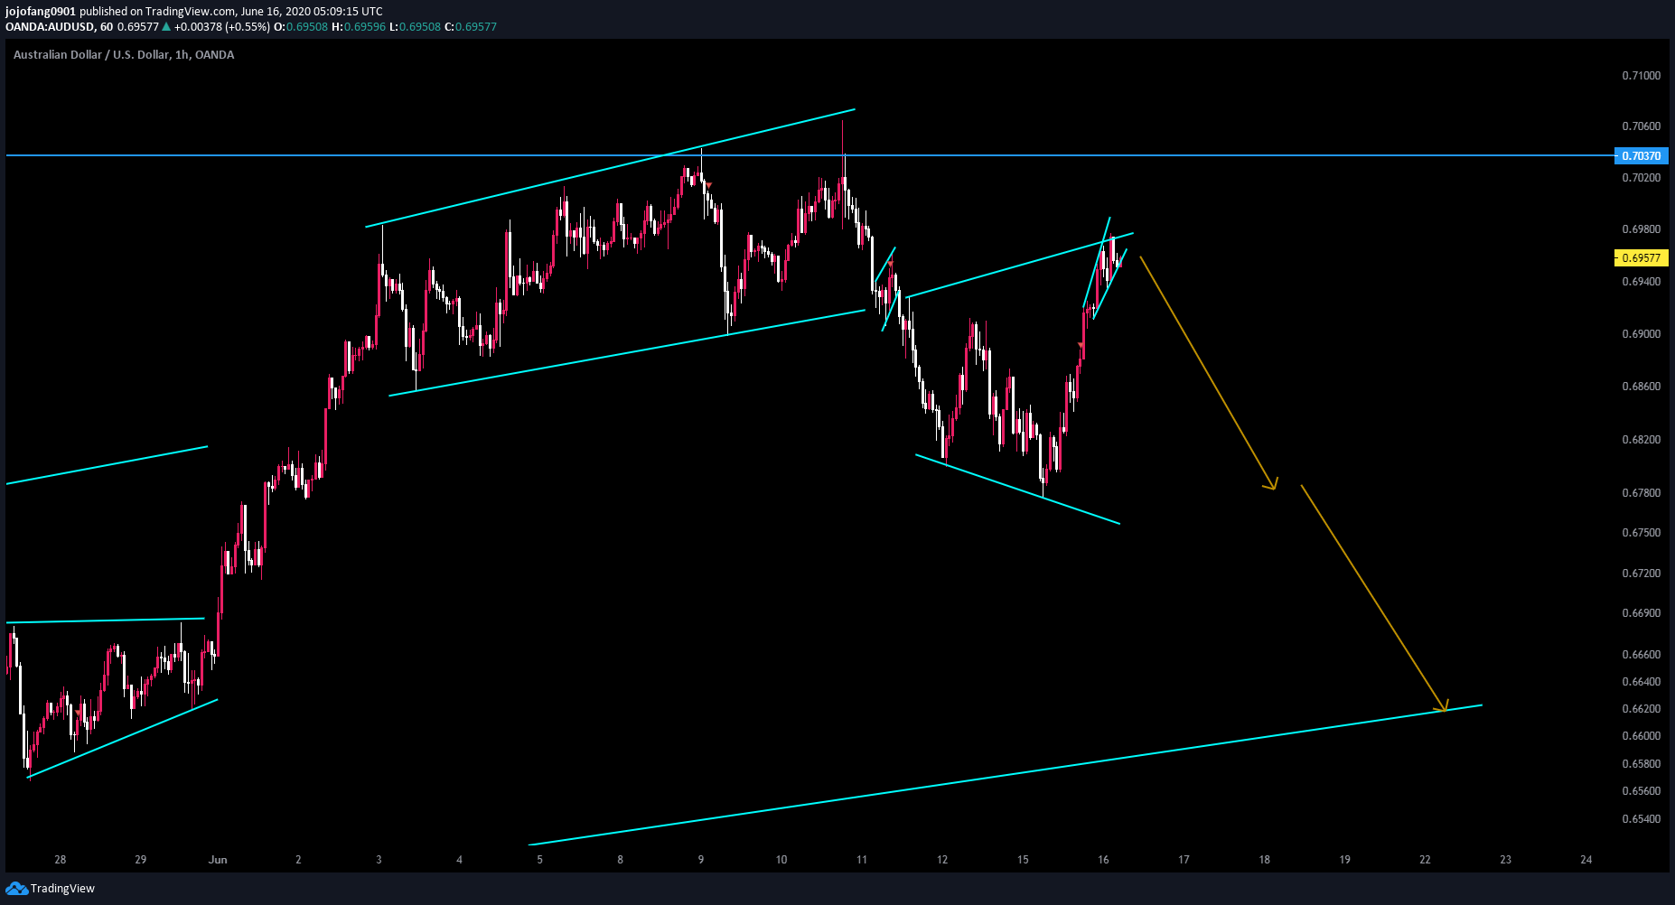Click the jojofang0901 author name
Image resolution: width=1675 pixels, height=905 pixels.
point(41,12)
